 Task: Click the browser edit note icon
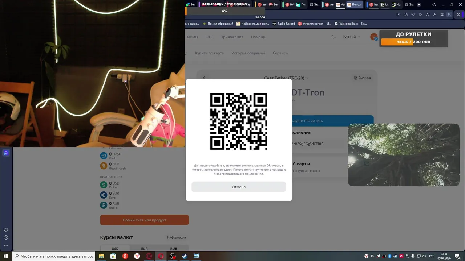(x=398, y=14)
